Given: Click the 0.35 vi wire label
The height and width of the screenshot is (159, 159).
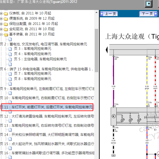Looking at the screenshot, I should point(113,87).
